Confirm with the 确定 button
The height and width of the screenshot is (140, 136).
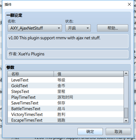tap(90, 132)
